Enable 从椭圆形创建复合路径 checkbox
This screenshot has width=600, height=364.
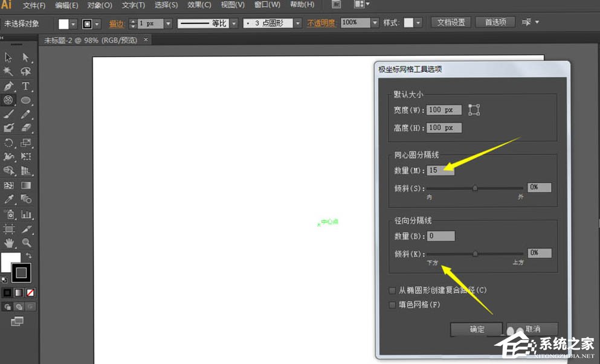pos(392,290)
